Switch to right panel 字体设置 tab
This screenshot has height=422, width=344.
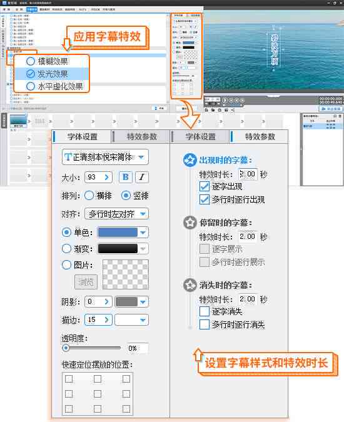click(201, 136)
